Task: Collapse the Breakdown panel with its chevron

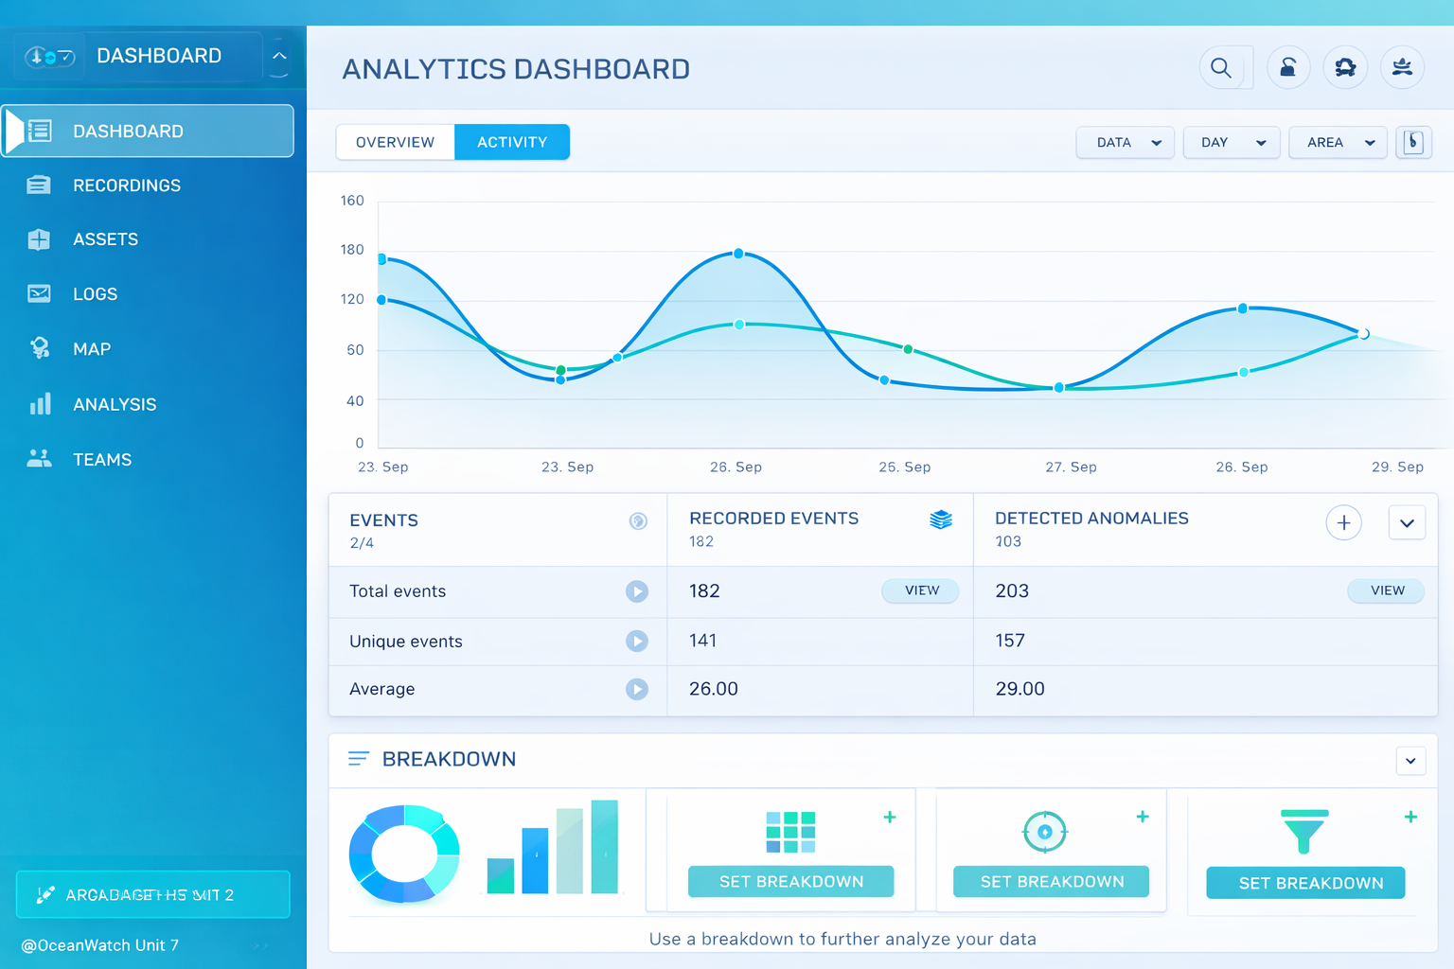Action: 1410,760
